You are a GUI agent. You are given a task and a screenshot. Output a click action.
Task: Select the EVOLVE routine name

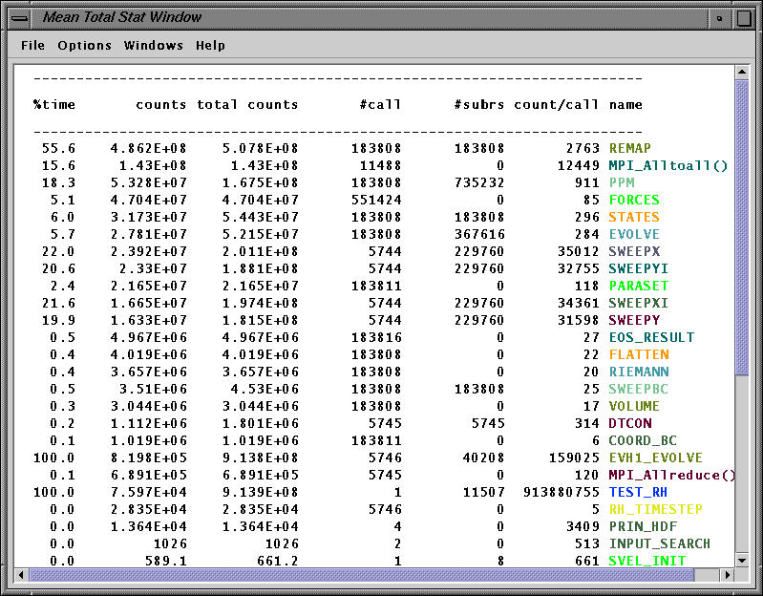pos(634,234)
